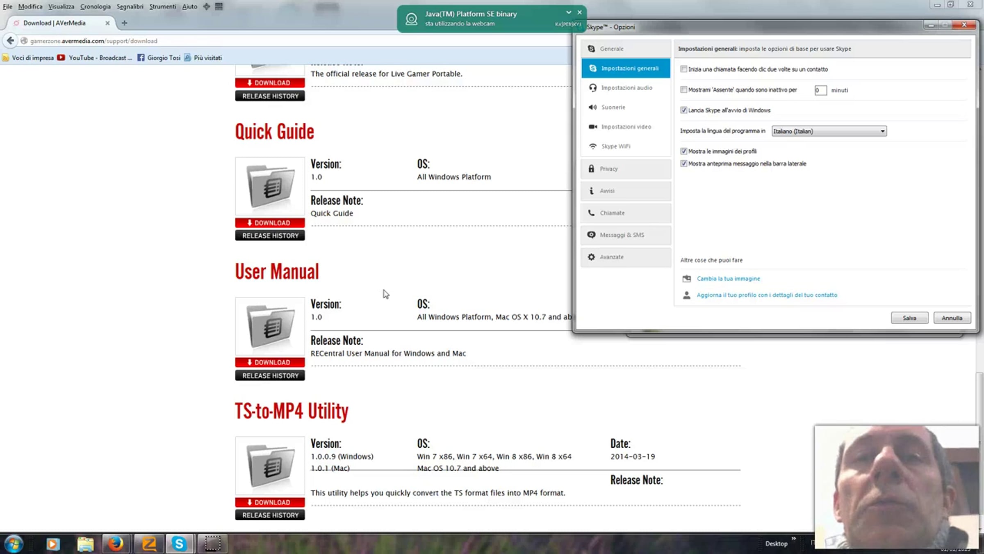This screenshot has height=554, width=984.
Task: Open the Cronologia menu
Action: [96, 7]
